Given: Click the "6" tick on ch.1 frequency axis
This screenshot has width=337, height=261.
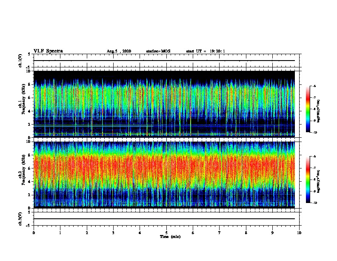Looking at the screenshot, I should [29, 98].
